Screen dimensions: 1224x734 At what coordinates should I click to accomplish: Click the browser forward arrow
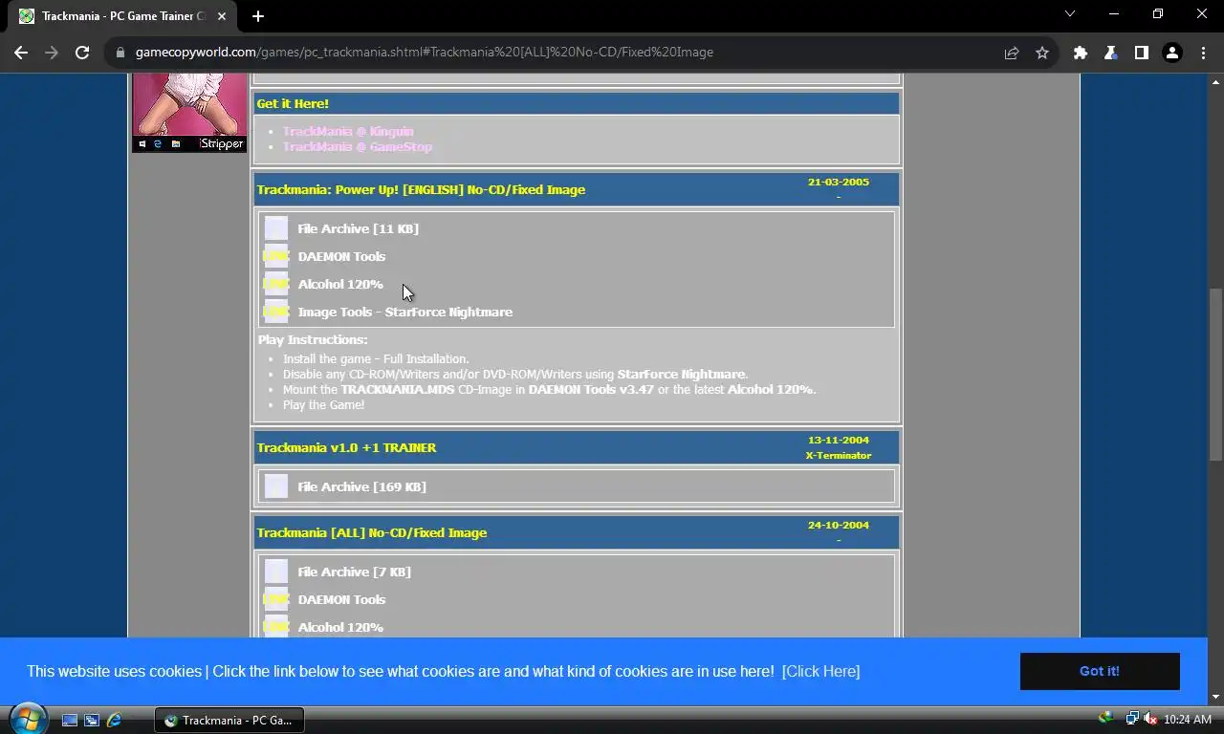[x=52, y=53]
